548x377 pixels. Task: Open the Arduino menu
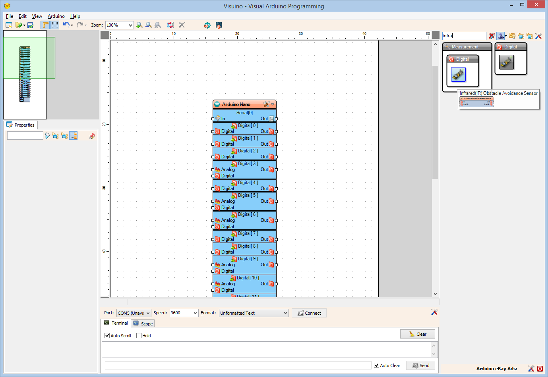[56, 16]
